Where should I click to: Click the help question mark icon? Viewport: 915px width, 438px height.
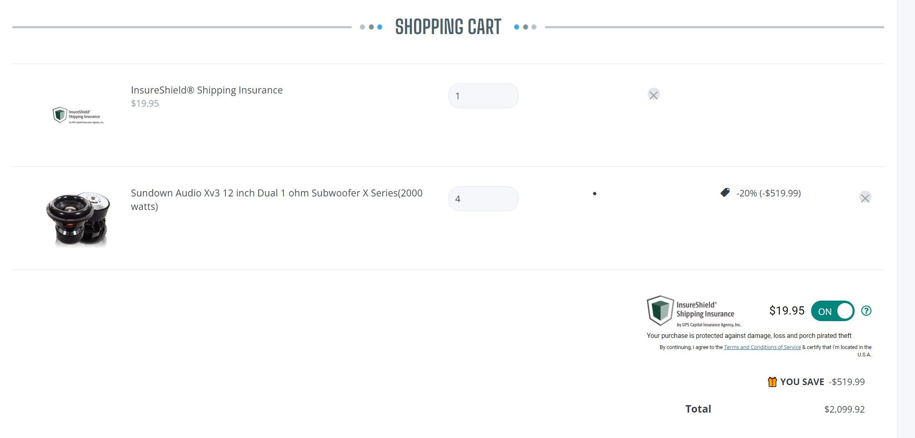866,311
